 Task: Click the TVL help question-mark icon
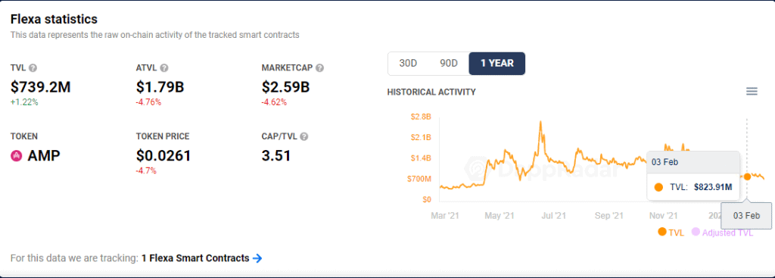(x=33, y=67)
